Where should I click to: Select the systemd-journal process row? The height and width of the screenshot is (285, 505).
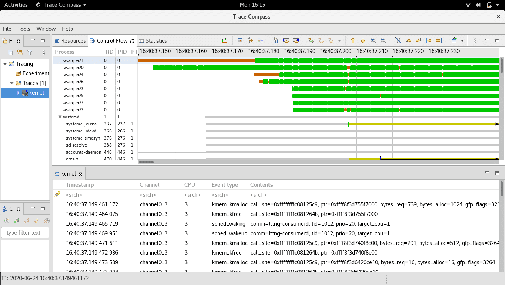[95, 124]
